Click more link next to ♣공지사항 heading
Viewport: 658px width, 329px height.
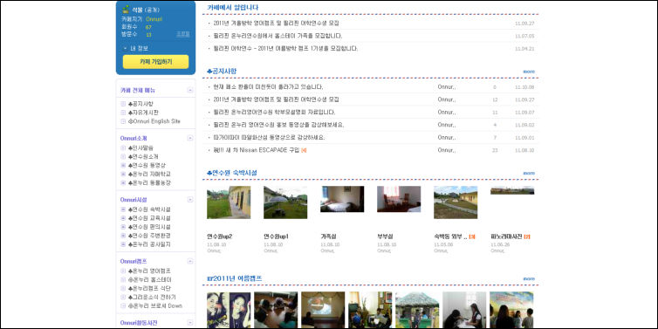click(x=529, y=72)
